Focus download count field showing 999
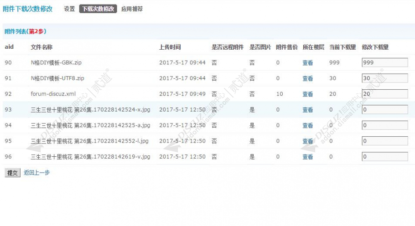 [385, 62]
